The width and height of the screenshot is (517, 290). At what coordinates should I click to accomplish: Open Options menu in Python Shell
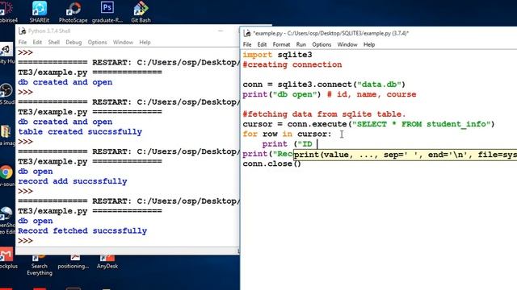click(x=97, y=42)
